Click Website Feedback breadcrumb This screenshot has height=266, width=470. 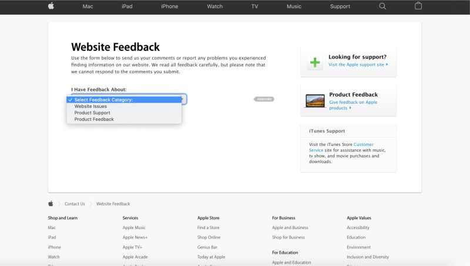113,204
